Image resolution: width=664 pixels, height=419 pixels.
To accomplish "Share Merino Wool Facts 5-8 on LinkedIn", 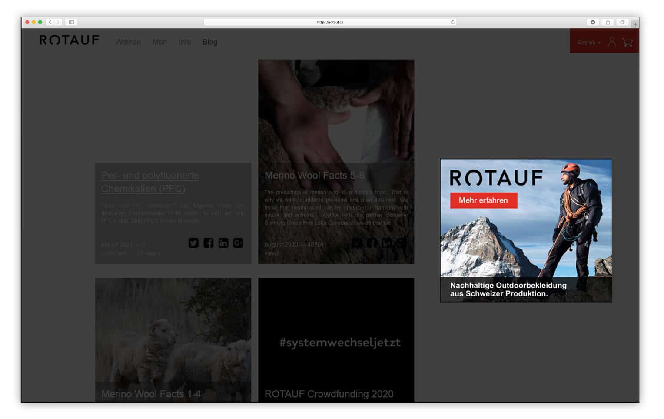I will point(386,243).
